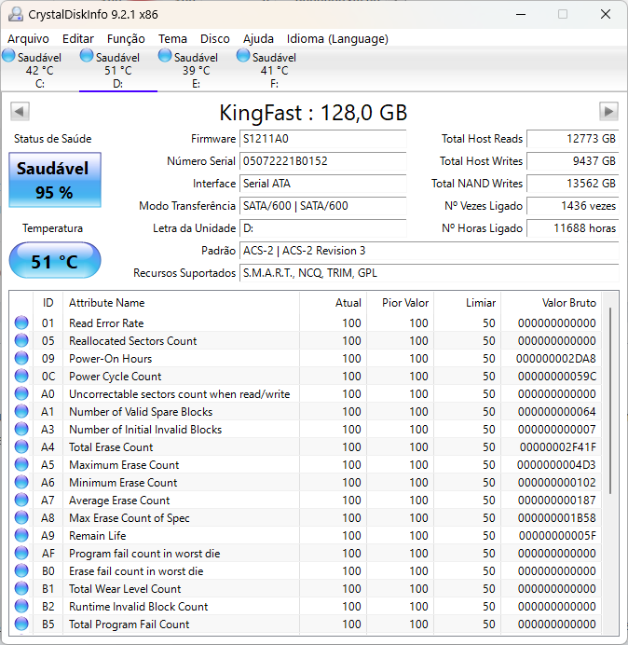628x645 pixels.
Task: Click status icon of Reallocated Sectors Count row
Action: point(21,340)
